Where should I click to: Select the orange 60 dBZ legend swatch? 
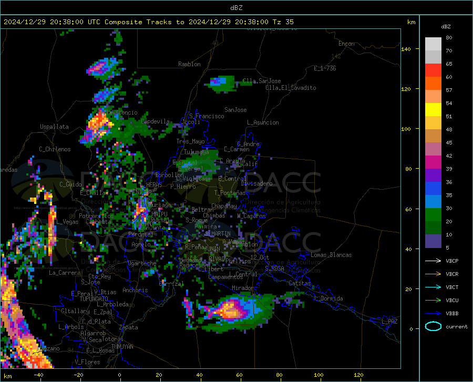[433, 83]
